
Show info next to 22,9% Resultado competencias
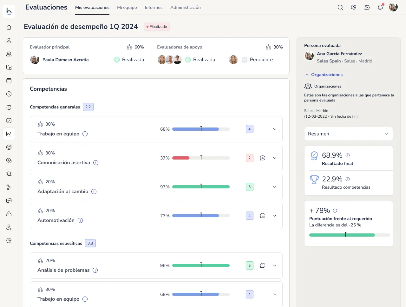coord(348,179)
